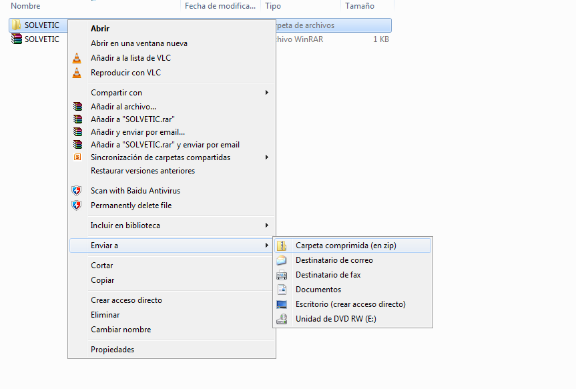Choose Añadir al archivo... option
This screenshot has width=576, height=389.
coord(172,107)
